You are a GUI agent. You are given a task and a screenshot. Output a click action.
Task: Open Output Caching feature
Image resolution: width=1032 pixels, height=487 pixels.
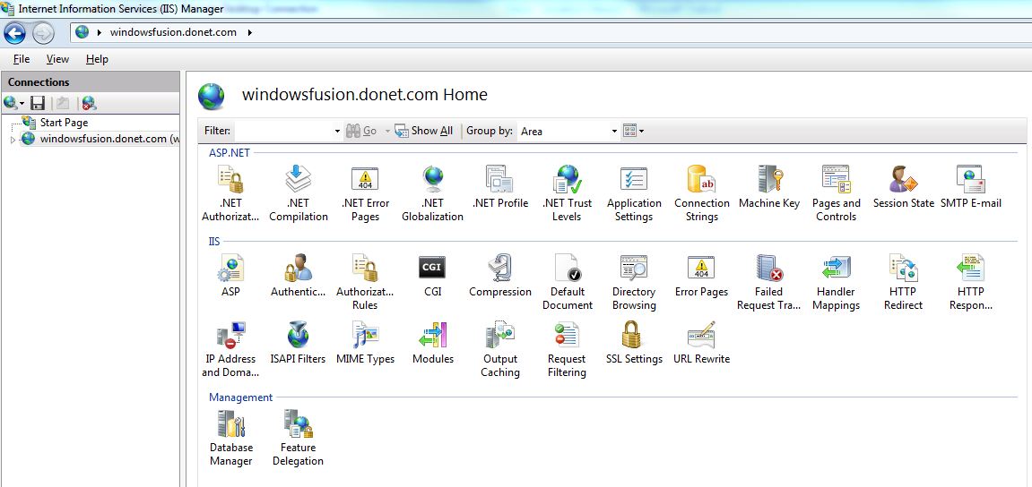pos(500,349)
